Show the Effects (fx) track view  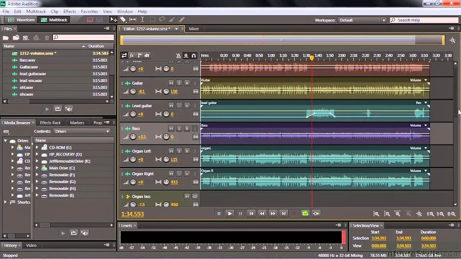click(131, 55)
